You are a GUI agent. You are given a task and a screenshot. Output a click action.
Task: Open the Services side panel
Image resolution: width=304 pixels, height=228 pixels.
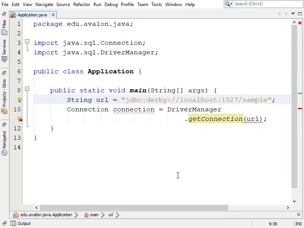click(4, 51)
